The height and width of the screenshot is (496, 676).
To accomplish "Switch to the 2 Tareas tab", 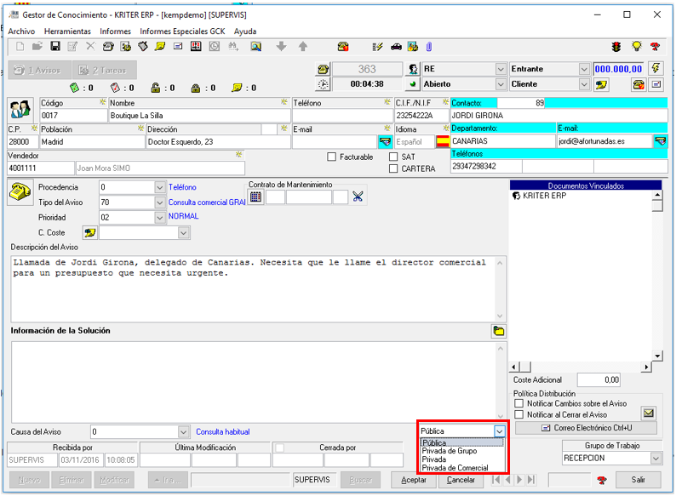I will [x=105, y=71].
